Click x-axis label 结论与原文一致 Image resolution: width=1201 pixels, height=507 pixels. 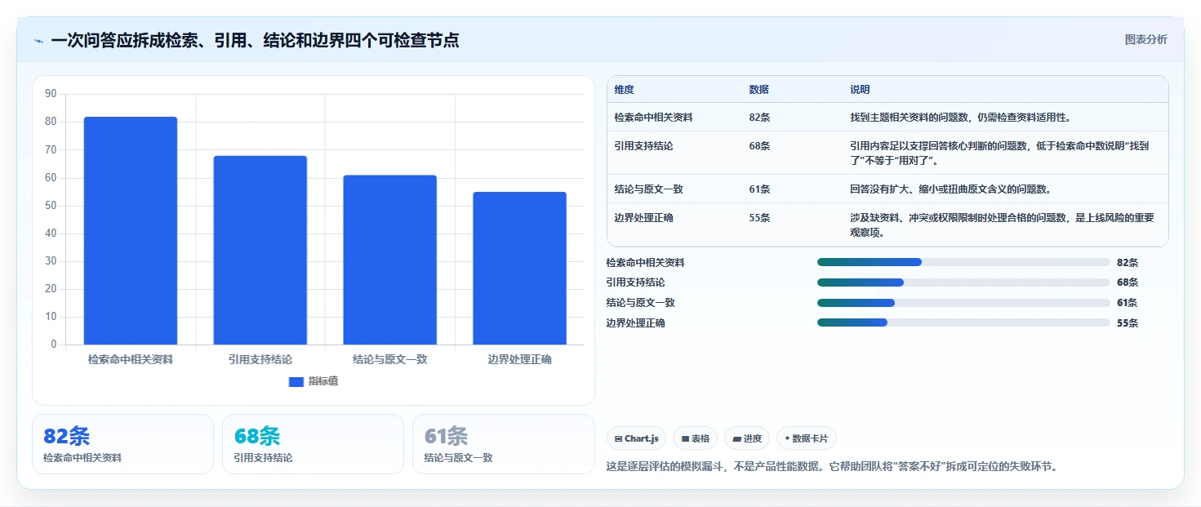tap(390, 359)
